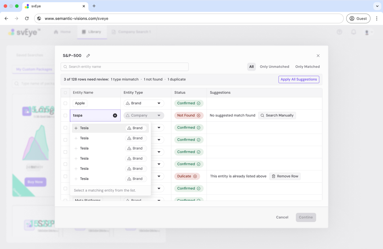Click the pencil icon to rename S&P-500
383x249 pixels.
pyautogui.click(x=88, y=56)
